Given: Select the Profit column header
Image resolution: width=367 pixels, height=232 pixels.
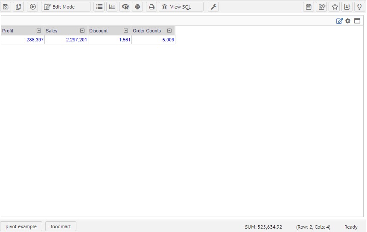Looking at the screenshot, I should click(x=23, y=31).
